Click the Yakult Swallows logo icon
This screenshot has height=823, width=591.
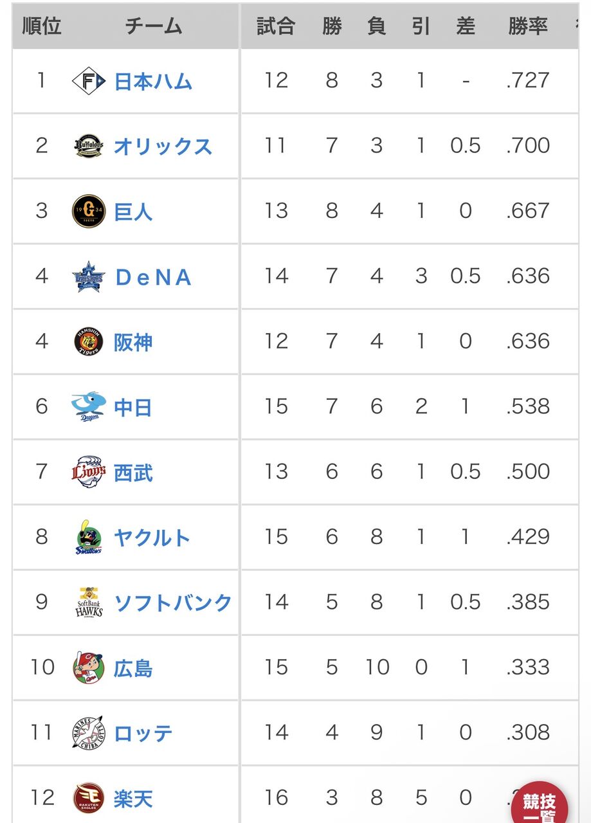click(x=88, y=537)
